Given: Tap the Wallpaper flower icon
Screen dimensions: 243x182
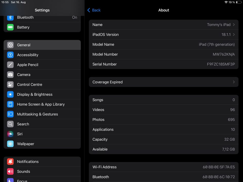Looking at the screenshot, I should [x=10, y=144].
